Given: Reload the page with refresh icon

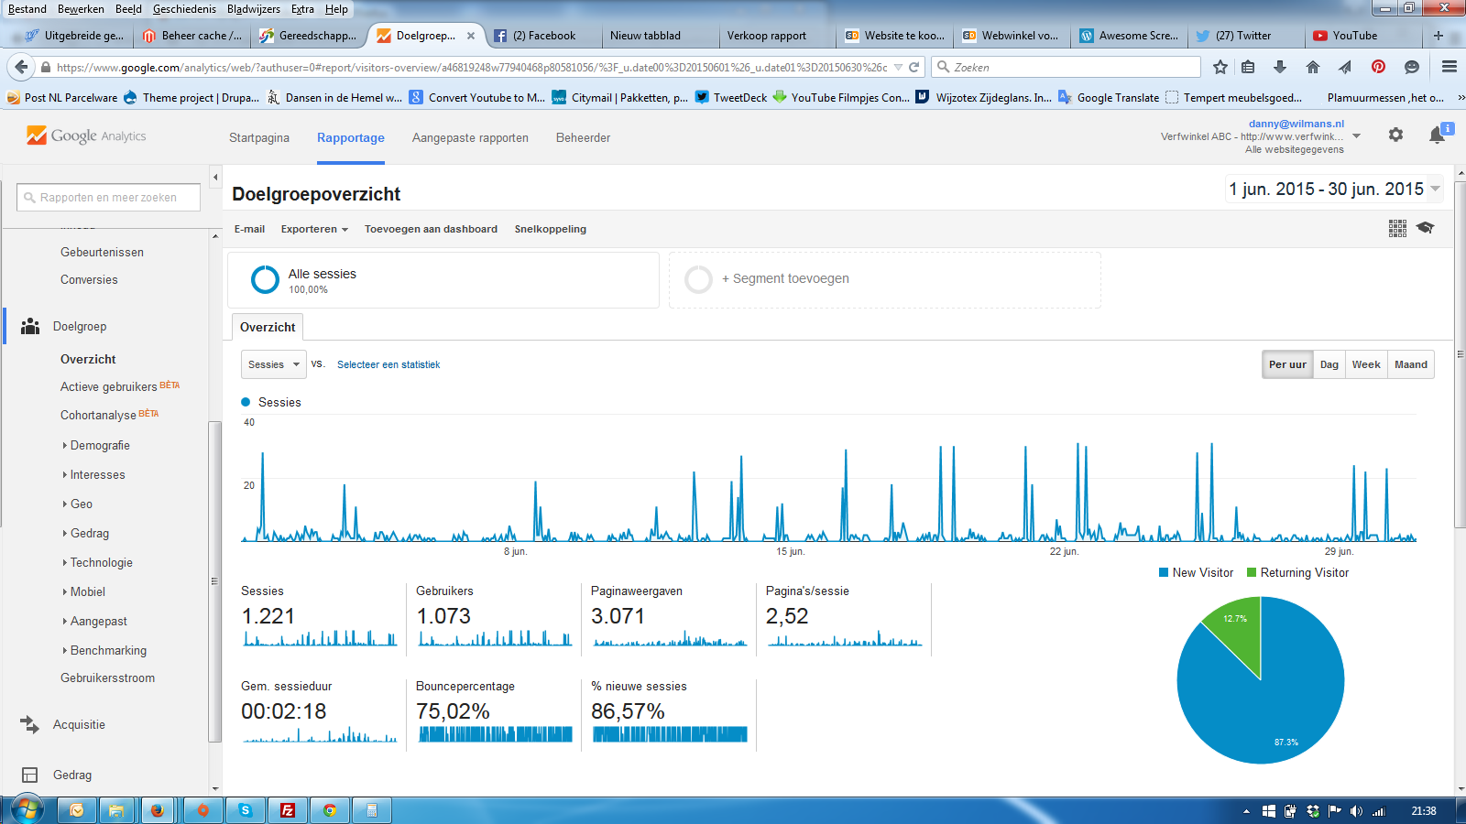Looking at the screenshot, I should click(x=914, y=67).
